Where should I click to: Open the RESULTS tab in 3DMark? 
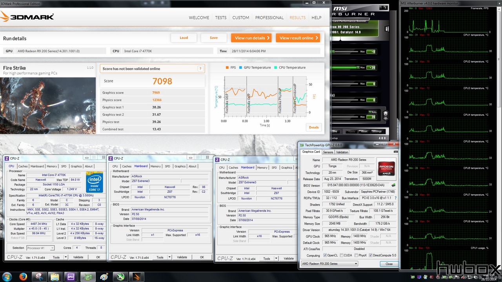tap(297, 18)
